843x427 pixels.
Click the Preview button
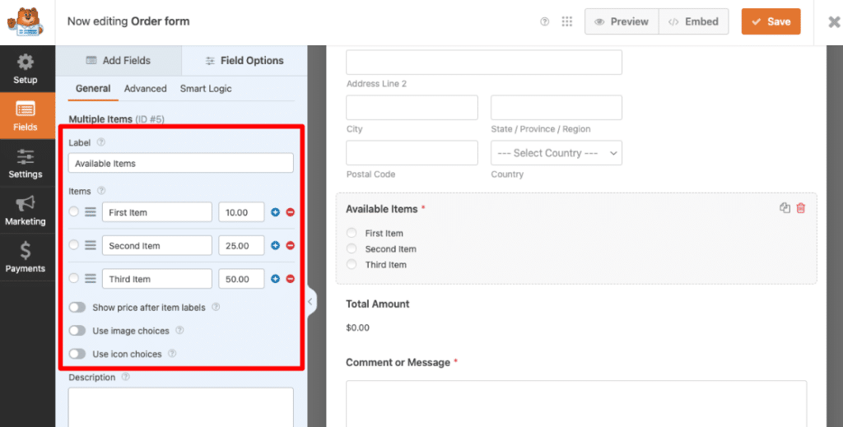[x=622, y=21]
